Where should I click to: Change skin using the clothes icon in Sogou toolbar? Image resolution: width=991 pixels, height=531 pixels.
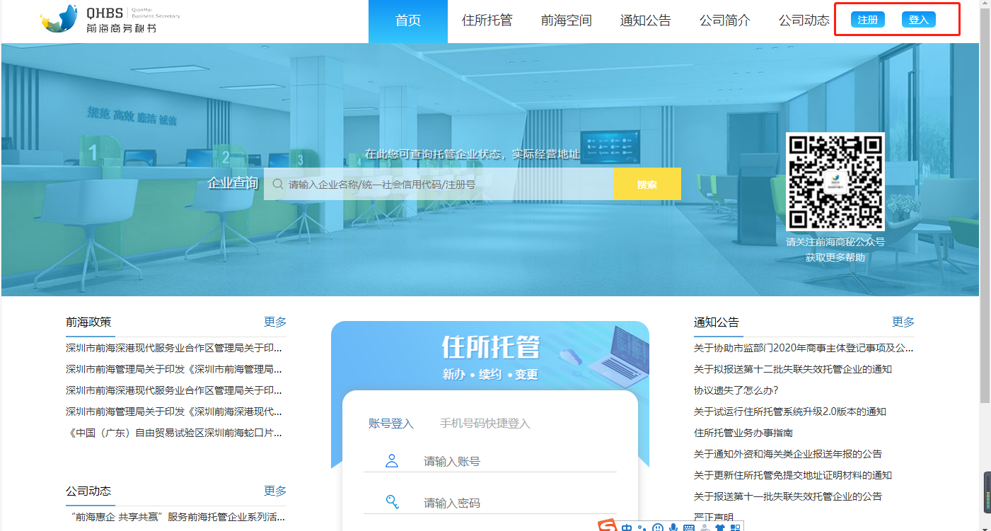tap(720, 527)
